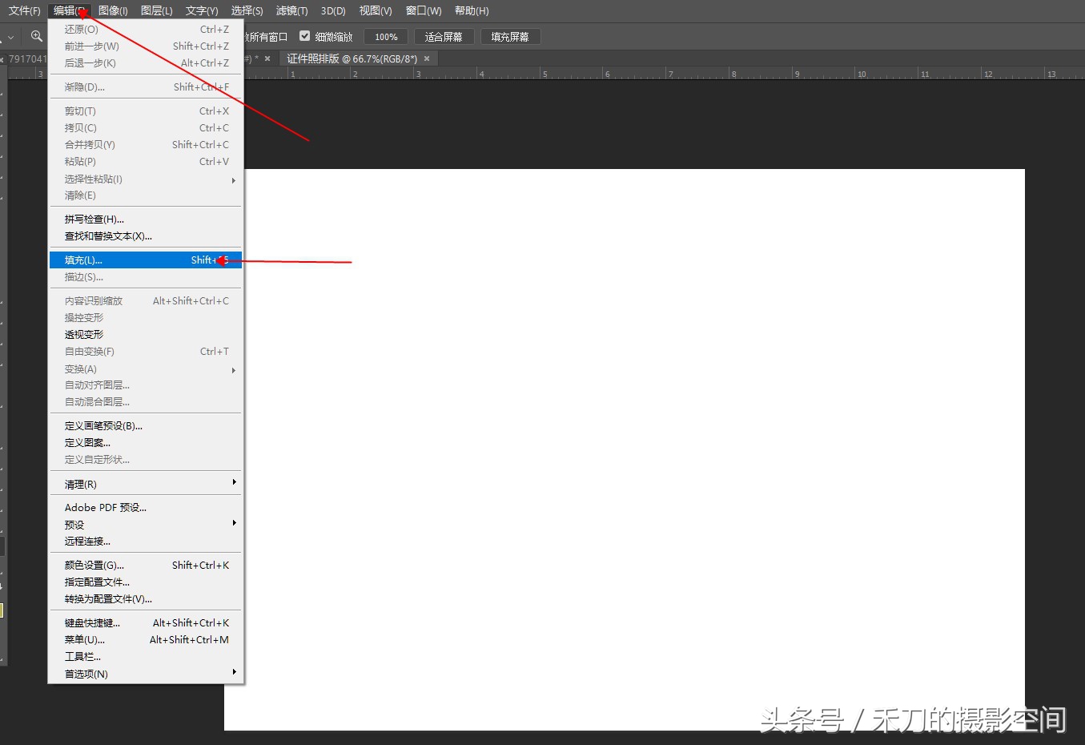
Task: Click the 100% zoom button
Action: point(386,37)
